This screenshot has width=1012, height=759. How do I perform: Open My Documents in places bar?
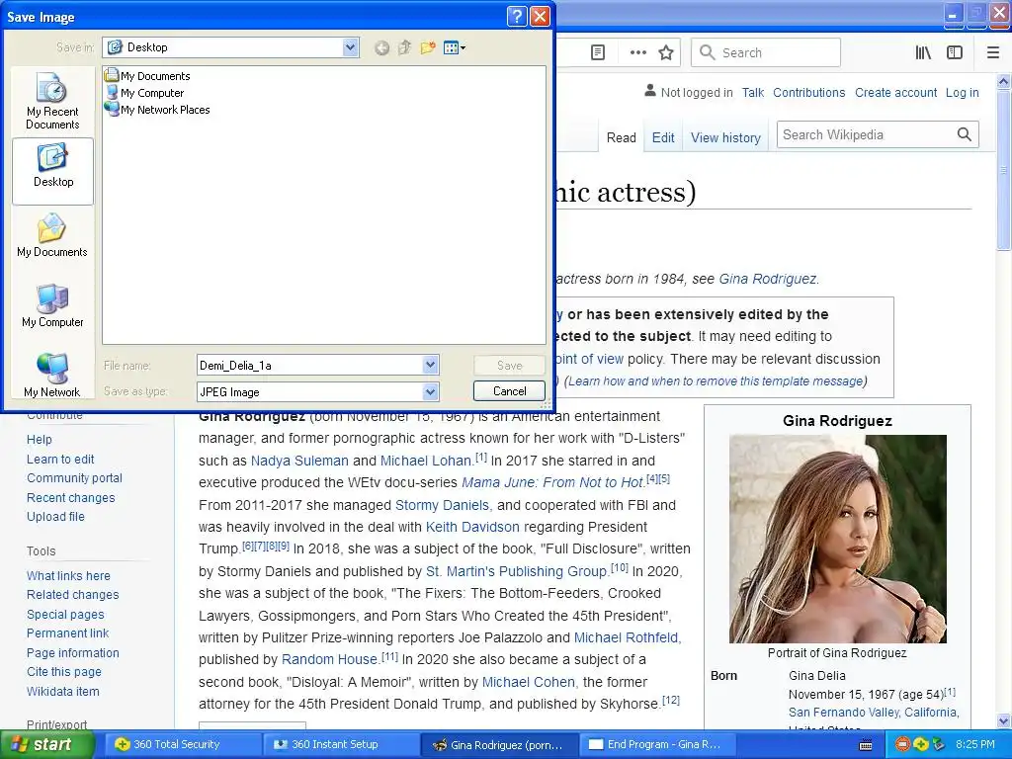[52, 236]
